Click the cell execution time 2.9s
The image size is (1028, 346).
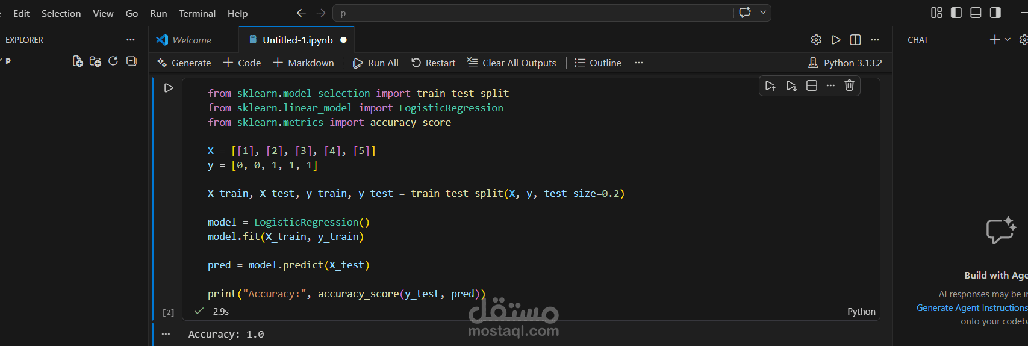coord(221,311)
